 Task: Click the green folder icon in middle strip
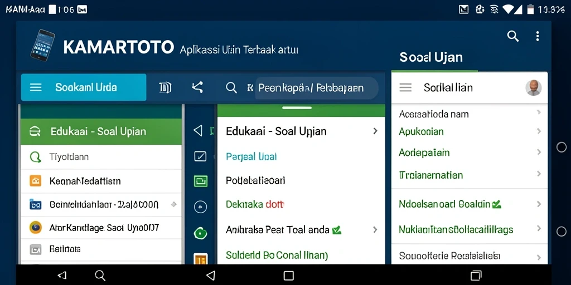(x=200, y=181)
